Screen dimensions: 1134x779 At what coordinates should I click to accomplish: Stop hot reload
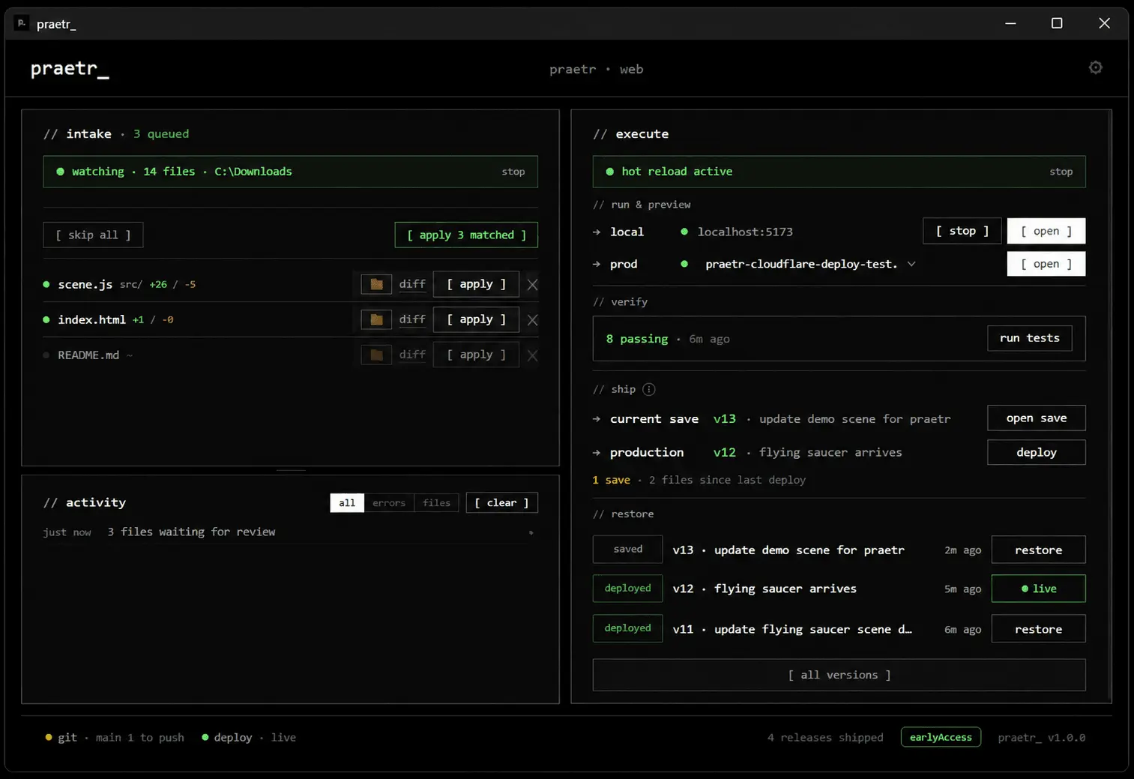(1061, 172)
